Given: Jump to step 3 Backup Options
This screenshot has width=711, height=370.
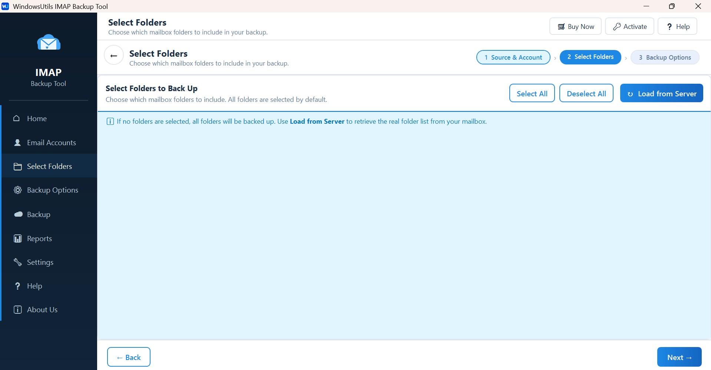Looking at the screenshot, I should pyautogui.click(x=665, y=57).
